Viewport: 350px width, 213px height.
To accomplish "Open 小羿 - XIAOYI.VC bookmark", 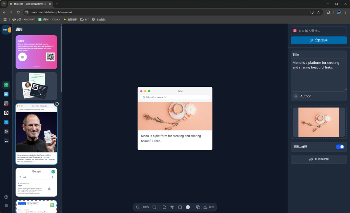I will coord(24,20).
